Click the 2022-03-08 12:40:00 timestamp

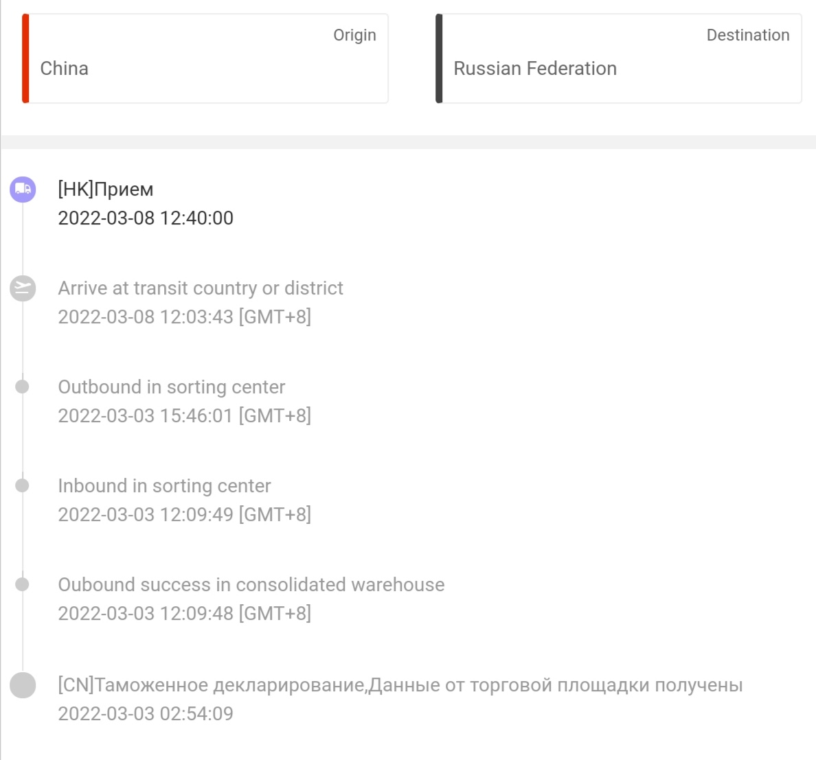tap(146, 218)
